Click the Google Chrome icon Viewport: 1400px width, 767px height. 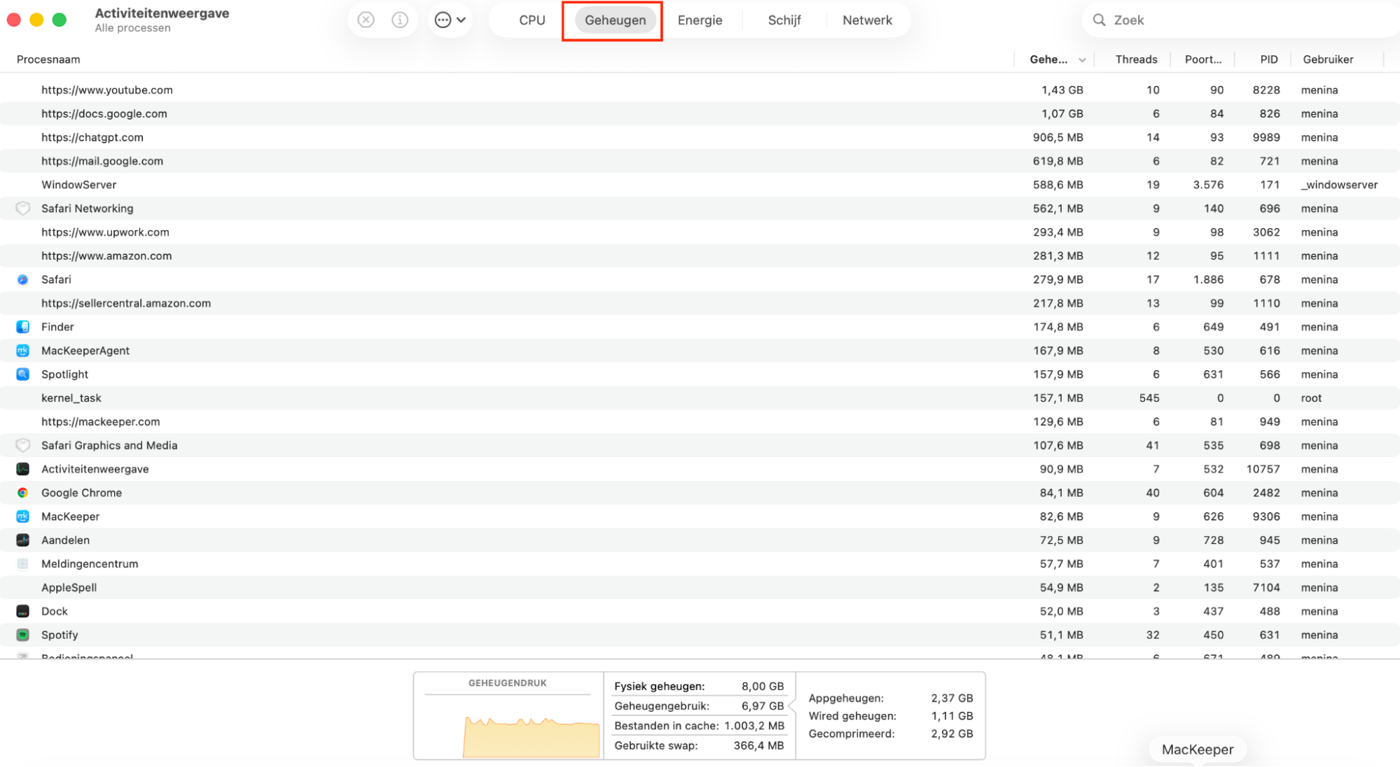tap(22, 493)
